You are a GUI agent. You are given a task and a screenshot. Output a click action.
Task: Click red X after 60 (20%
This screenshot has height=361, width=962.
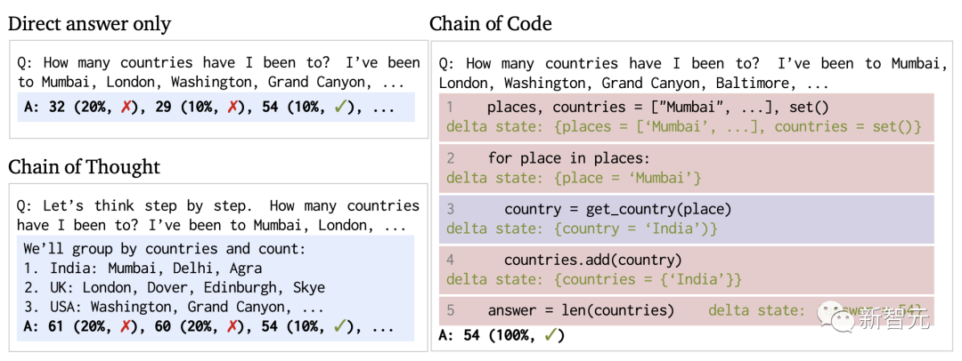pyautogui.click(x=232, y=326)
